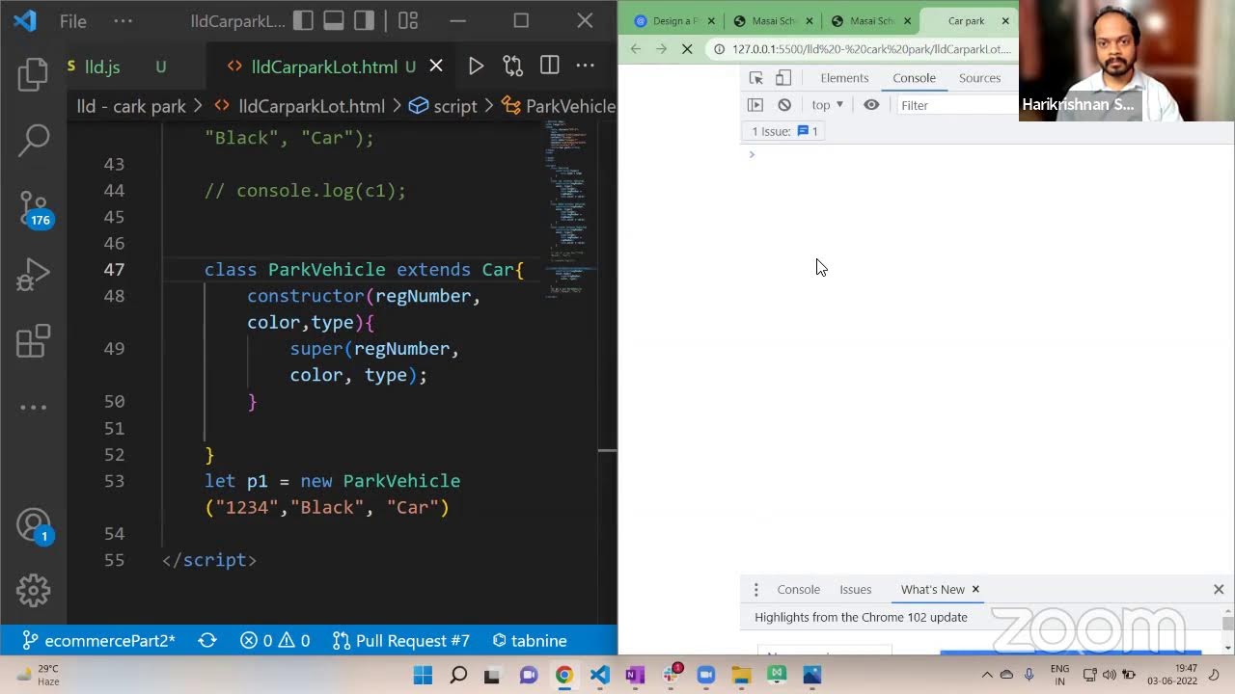Create a live expression with eye icon
The width and height of the screenshot is (1235, 694).
[871, 105]
